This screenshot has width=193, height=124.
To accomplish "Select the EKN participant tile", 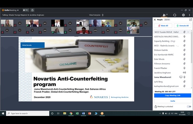I will [45, 30].
